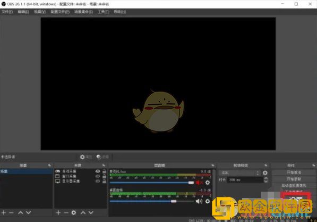Image resolution: width=317 pixels, height=222 pixels.
Task: Select the chick image in the preview canvas
Action: click(158, 111)
